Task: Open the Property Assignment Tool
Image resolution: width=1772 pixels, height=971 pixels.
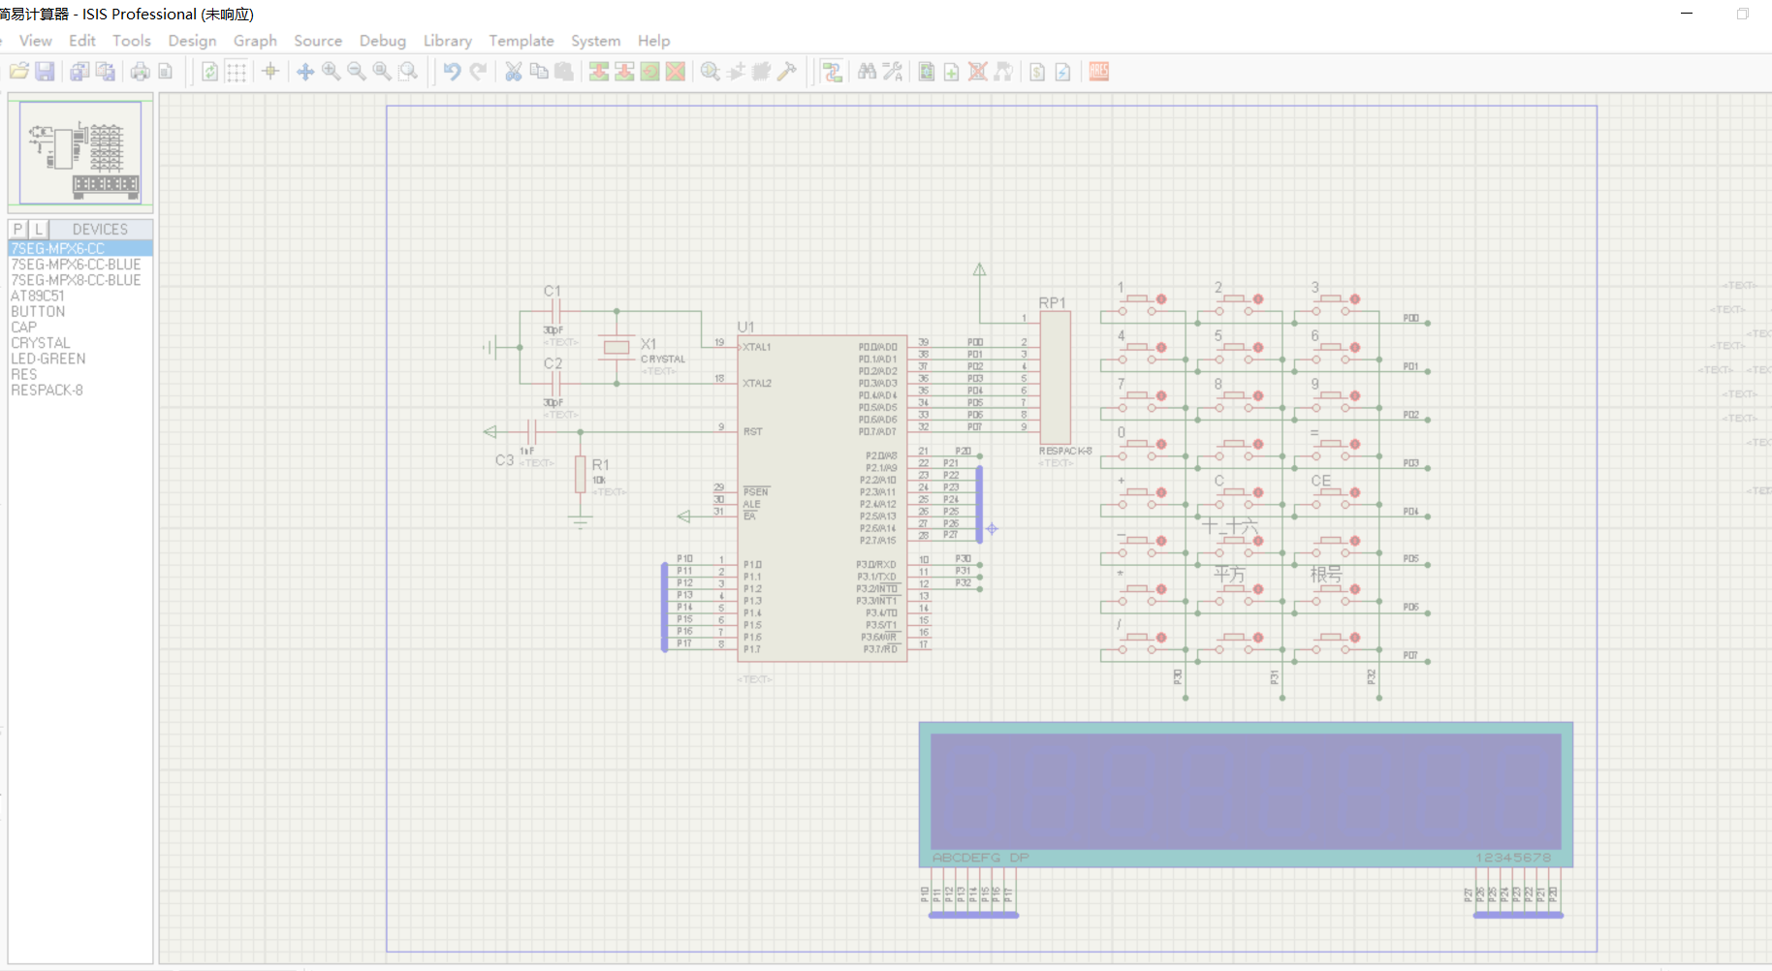Action: [x=893, y=72]
